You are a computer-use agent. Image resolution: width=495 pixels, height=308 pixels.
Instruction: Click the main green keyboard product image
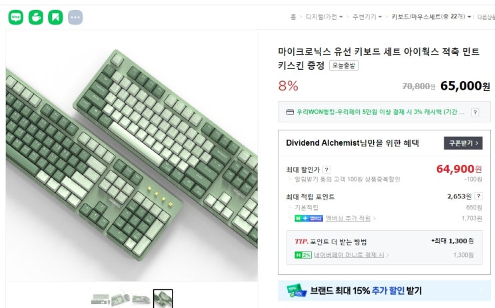132,156
